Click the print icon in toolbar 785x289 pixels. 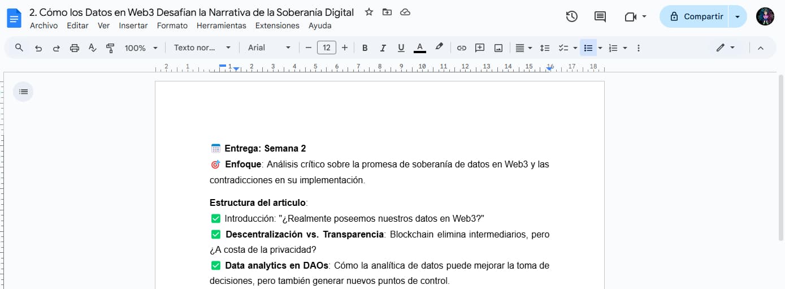pyautogui.click(x=75, y=48)
